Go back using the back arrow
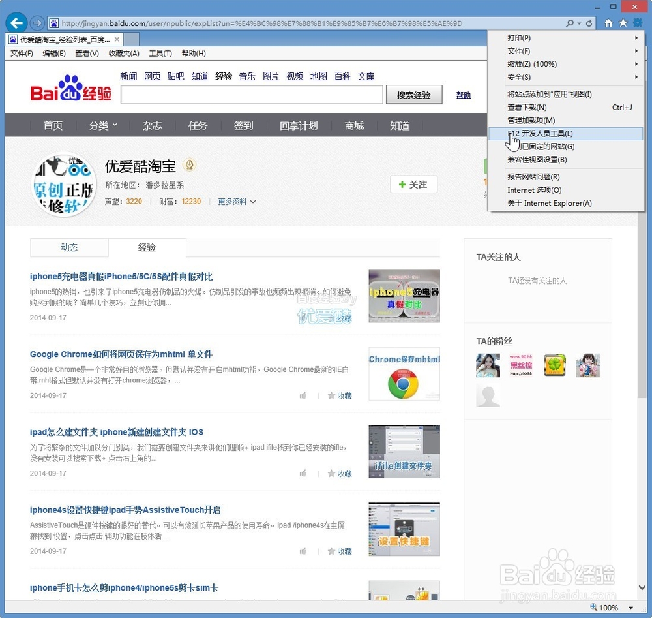Screen dimensions: 652x618 [x=16, y=22]
